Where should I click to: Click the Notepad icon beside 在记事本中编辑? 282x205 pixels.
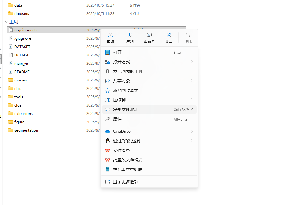(107, 169)
